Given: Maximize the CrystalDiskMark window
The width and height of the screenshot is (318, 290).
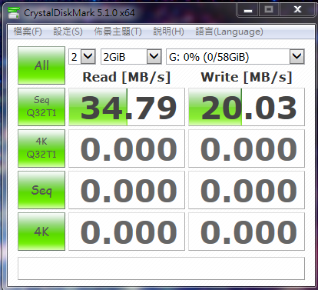Looking at the screenshot, I should coord(269,10).
